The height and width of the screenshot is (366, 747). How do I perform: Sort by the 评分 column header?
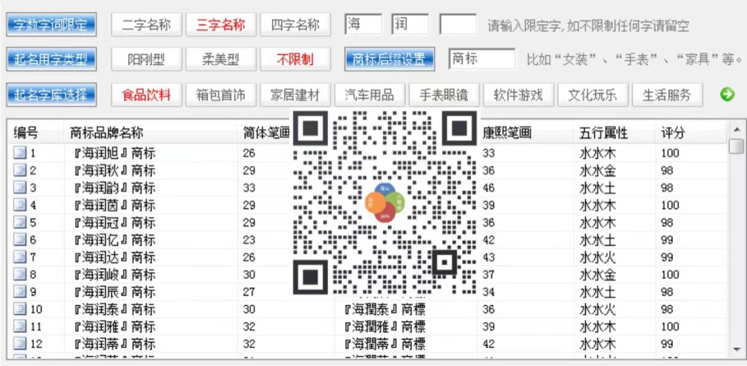click(x=690, y=133)
